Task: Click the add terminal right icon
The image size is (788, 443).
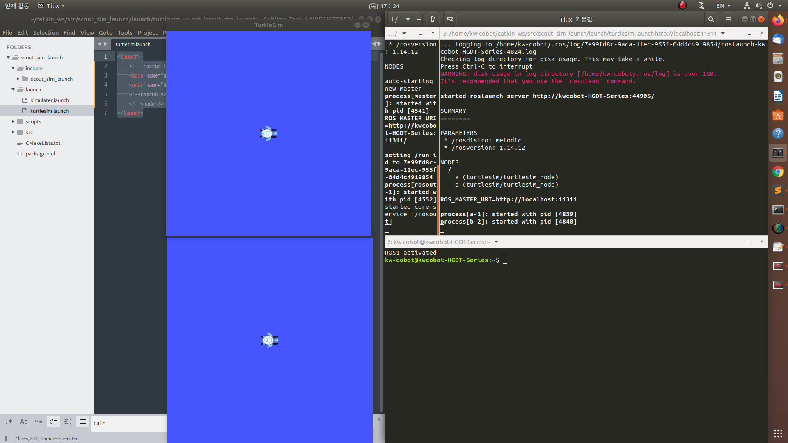Action: tap(433, 19)
